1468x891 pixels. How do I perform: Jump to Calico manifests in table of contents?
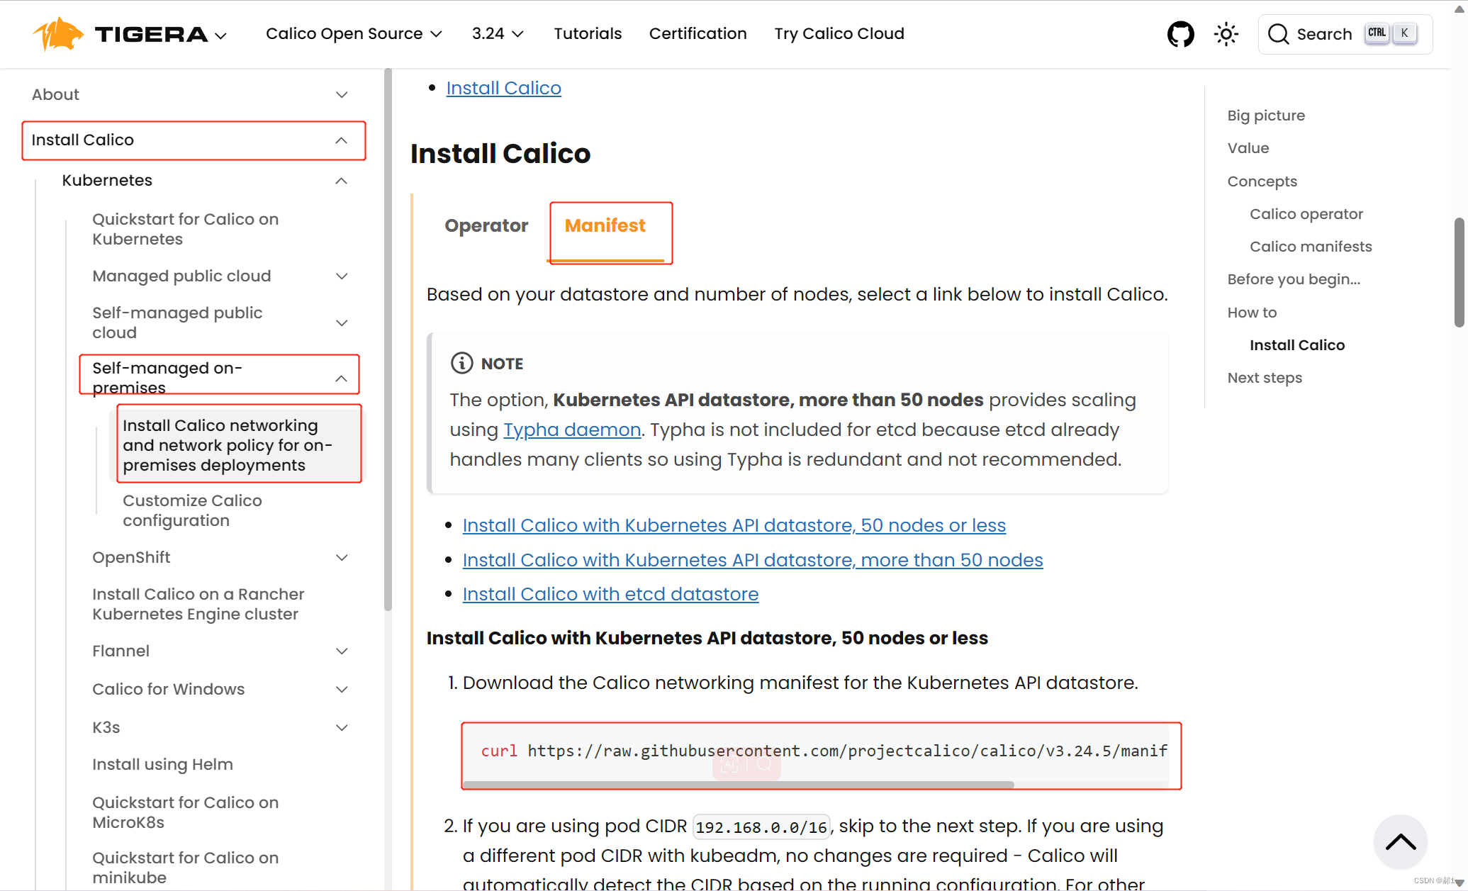(1311, 247)
